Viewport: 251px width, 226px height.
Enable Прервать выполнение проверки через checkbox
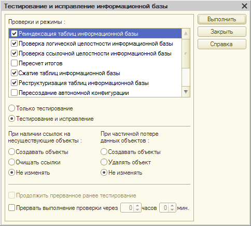point(11,207)
